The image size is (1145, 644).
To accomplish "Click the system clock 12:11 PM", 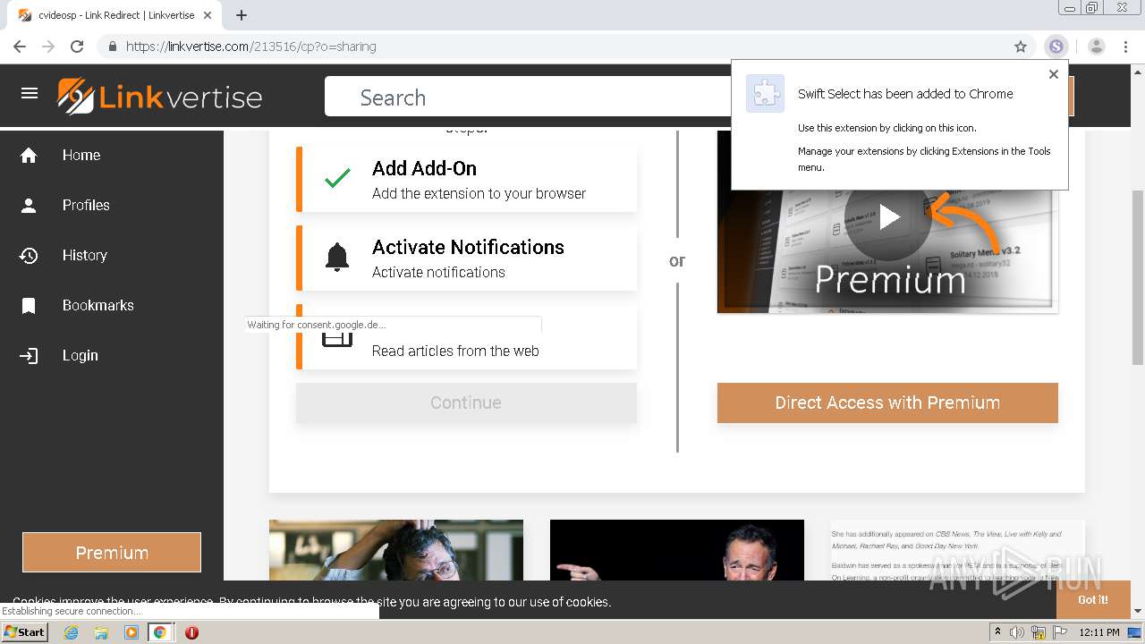I will coord(1099,632).
